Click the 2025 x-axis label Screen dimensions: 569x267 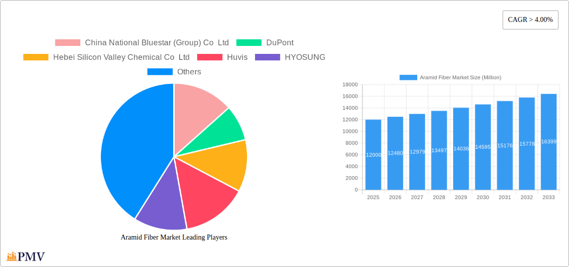click(x=373, y=197)
